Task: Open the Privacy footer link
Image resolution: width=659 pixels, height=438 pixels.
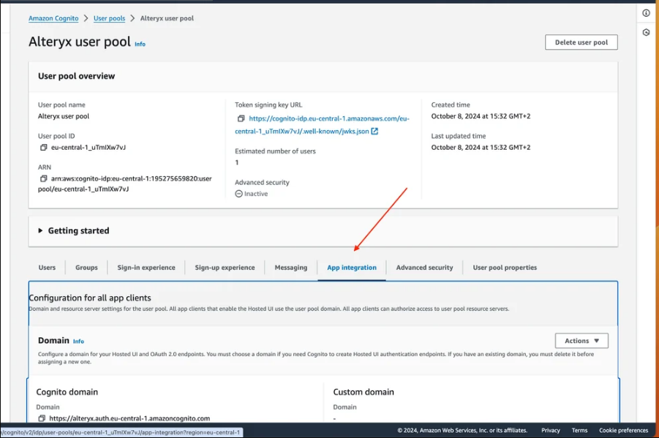Action: [x=551, y=430]
